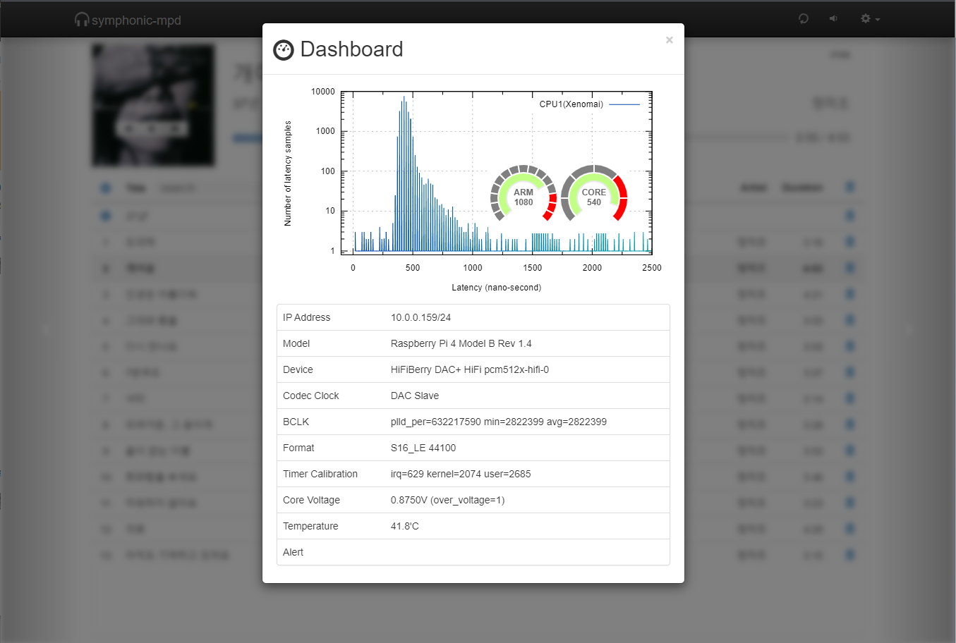Click the blurred album cover behind dialog
The image size is (956, 643).
(x=153, y=106)
